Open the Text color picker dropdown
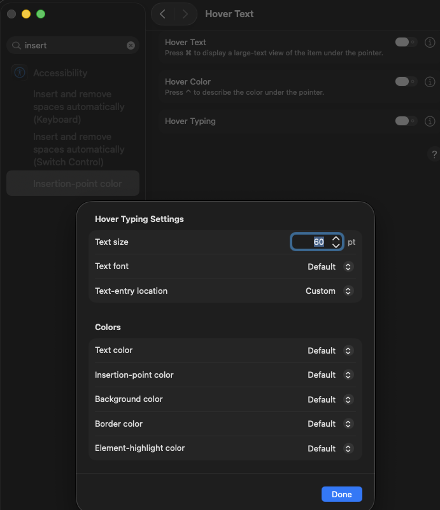Image resolution: width=440 pixels, height=510 pixels. [330, 350]
